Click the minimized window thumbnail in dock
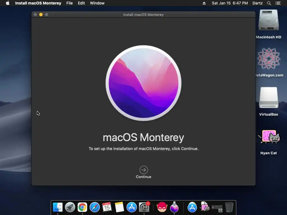287x215 pixels. (x=217, y=208)
